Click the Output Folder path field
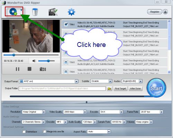 point(62,89)
